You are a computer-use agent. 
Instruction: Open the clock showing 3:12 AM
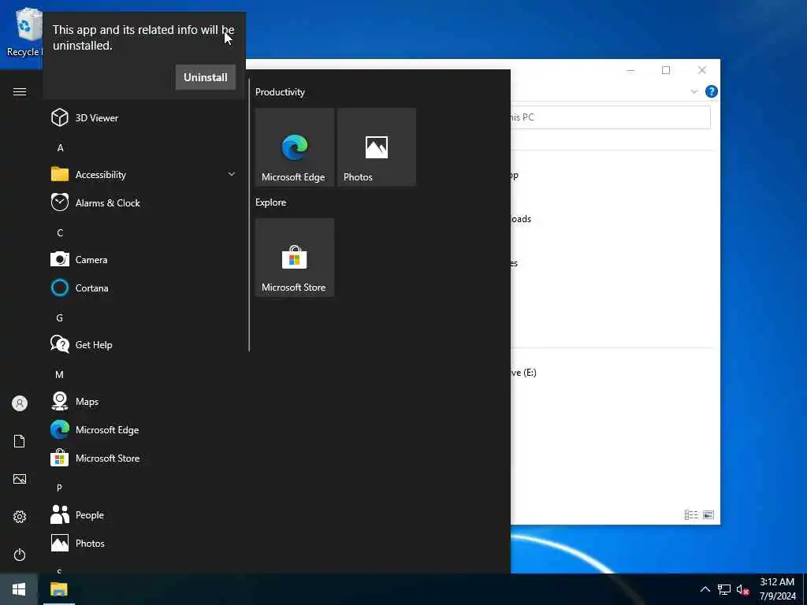[x=778, y=589]
